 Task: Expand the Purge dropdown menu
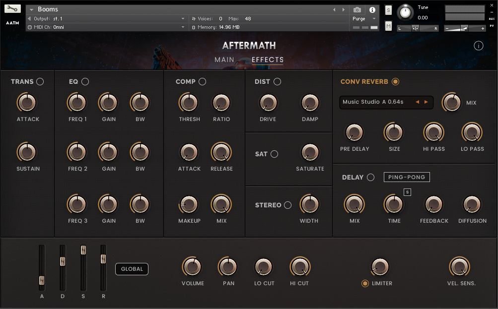[374, 19]
